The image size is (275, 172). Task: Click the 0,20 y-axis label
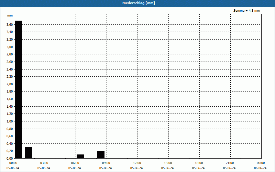10,151
